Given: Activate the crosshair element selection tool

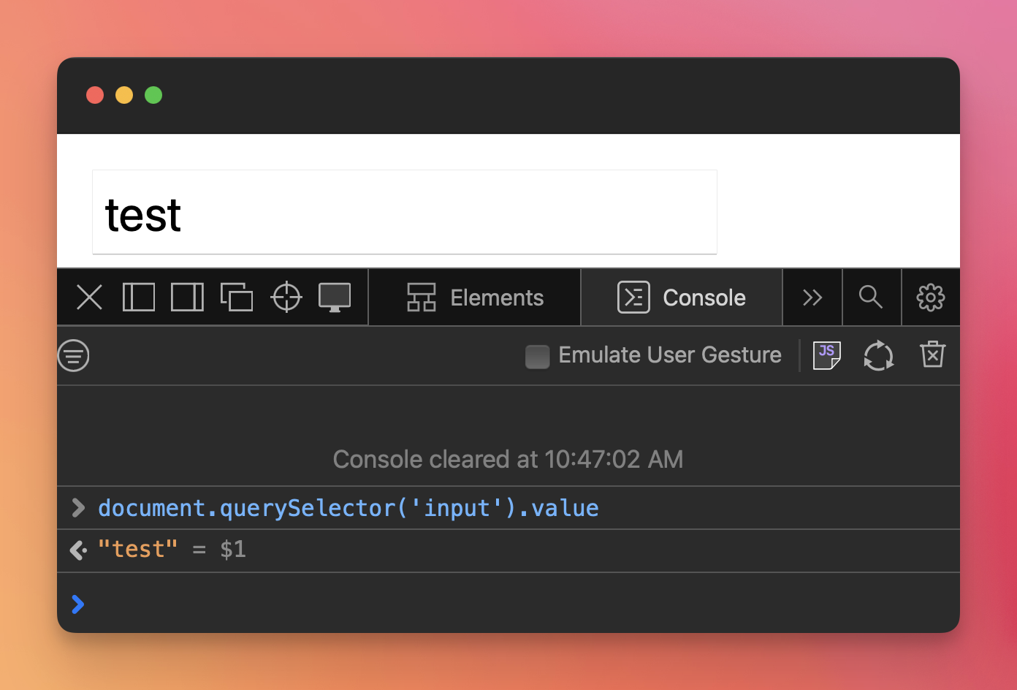Looking at the screenshot, I should point(286,297).
